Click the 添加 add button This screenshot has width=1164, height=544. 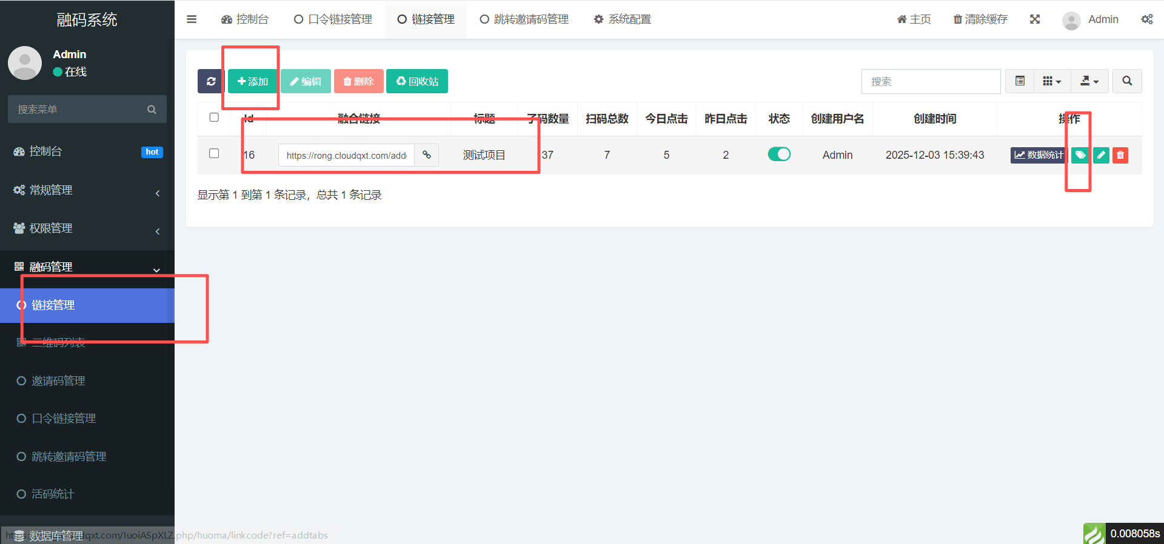click(253, 81)
